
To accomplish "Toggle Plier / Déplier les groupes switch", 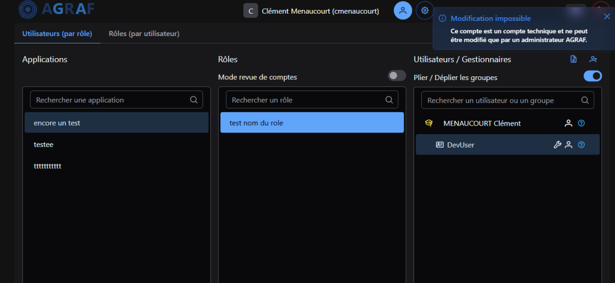I will click(592, 76).
